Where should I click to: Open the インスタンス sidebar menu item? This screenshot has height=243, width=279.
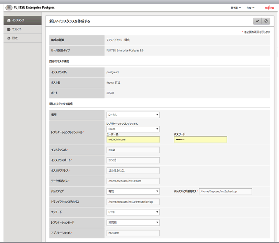(x=23, y=21)
